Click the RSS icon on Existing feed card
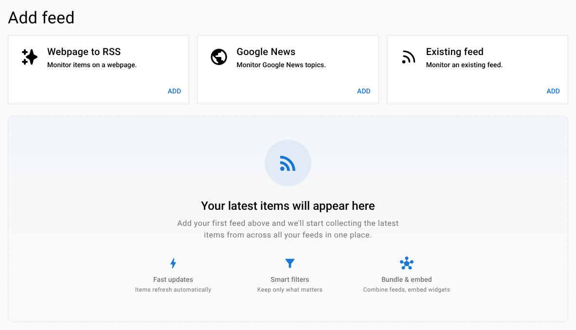Viewport: 576px width, 330px height. 408,57
